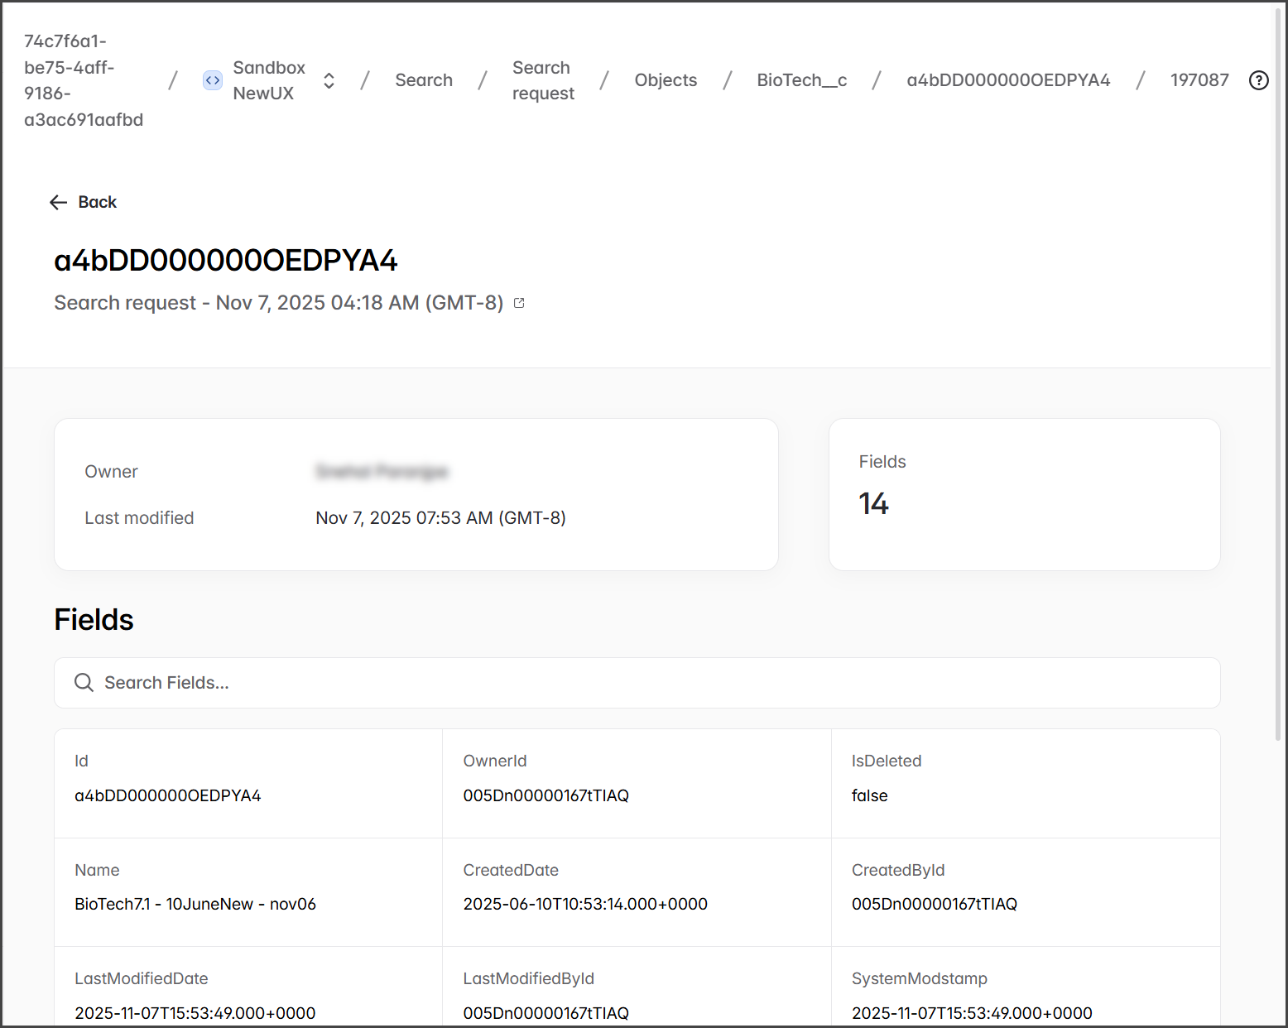Click the help question mark icon
Viewport: 1288px width, 1028px height.
tap(1258, 80)
